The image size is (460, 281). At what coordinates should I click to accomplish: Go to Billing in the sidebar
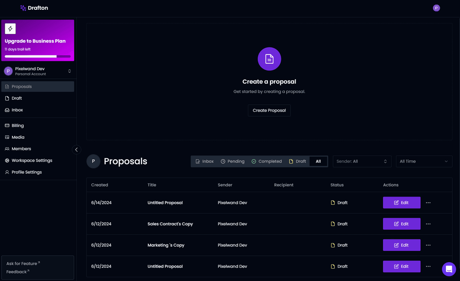click(x=17, y=126)
